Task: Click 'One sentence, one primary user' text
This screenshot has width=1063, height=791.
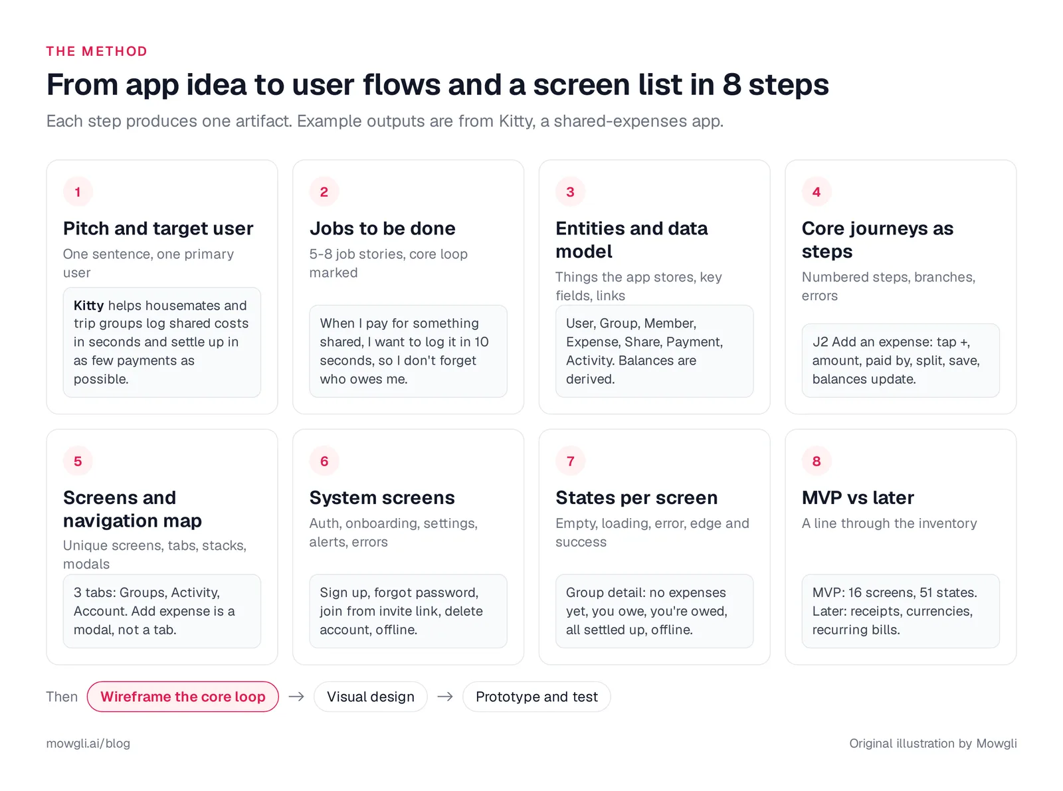Action: pos(148,263)
